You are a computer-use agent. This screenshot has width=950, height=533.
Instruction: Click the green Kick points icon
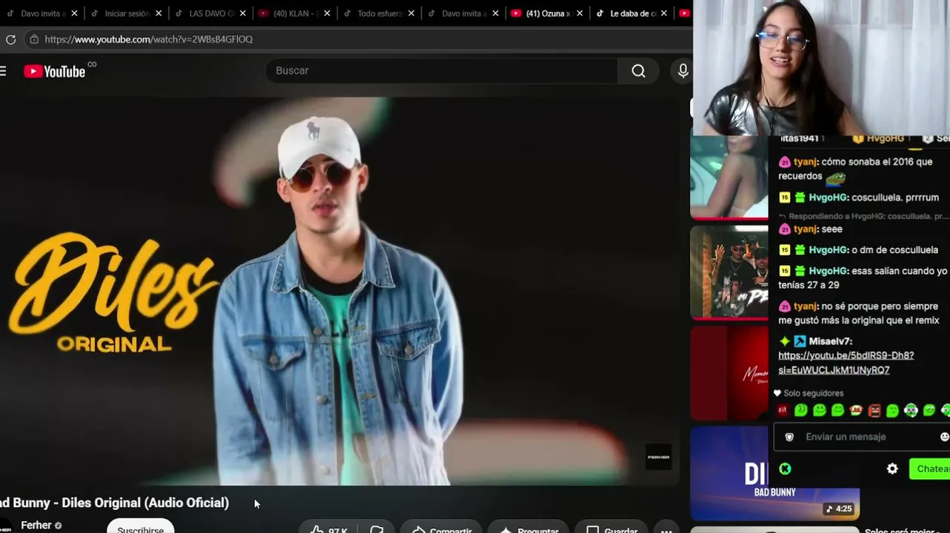click(x=785, y=469)
